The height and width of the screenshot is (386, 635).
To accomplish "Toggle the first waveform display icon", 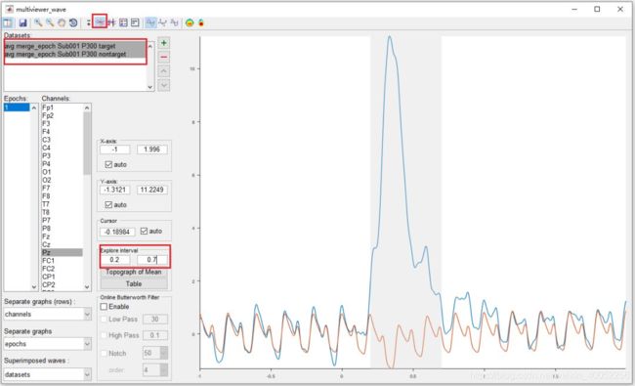I will 150,22.
